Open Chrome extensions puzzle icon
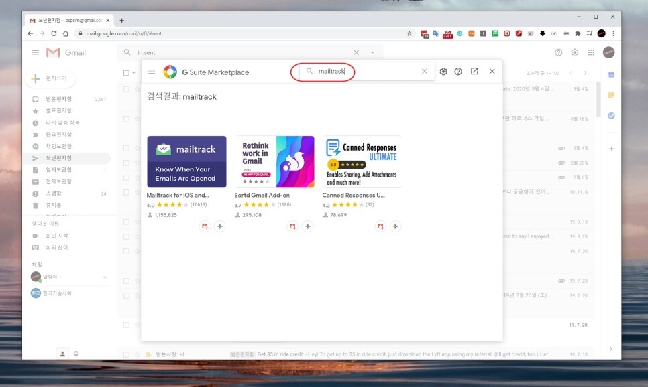This screenshot has height=387, width=648. pos(578,33)
